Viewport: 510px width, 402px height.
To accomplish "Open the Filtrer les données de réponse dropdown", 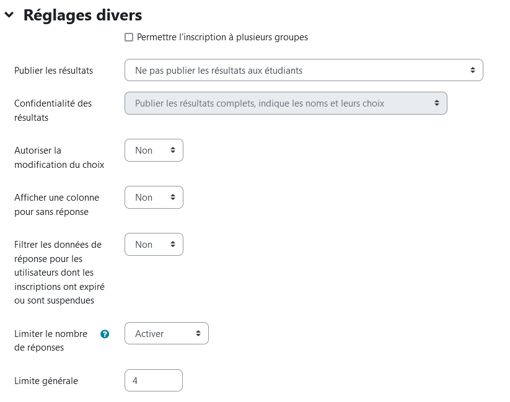I will point(154,245).
